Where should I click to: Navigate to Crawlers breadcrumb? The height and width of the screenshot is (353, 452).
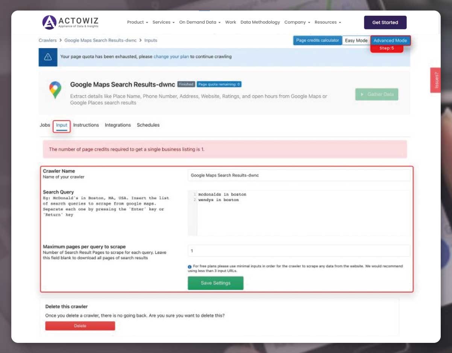[47, 40]
